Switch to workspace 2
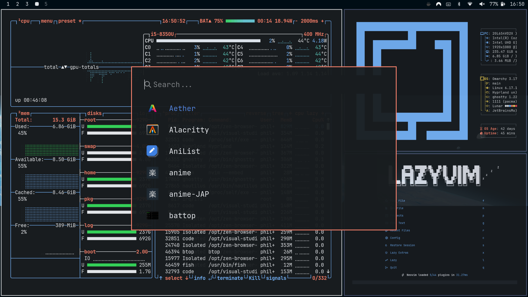 point(18,4)
